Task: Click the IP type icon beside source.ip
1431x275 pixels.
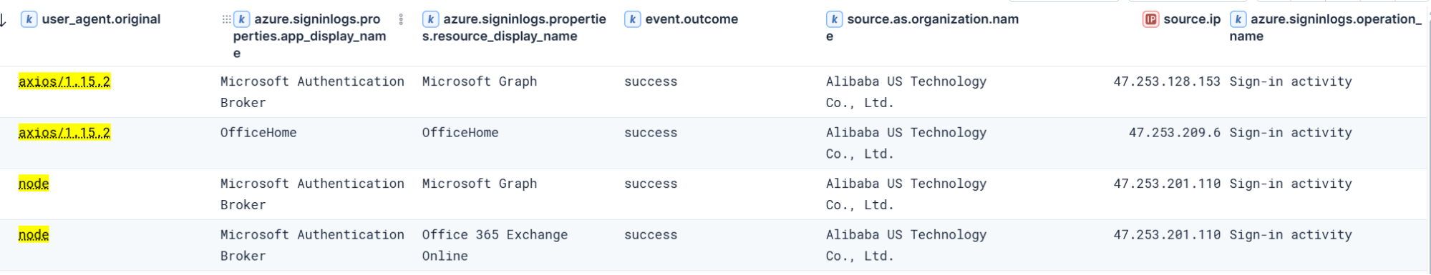Action: click(1150, 19)
